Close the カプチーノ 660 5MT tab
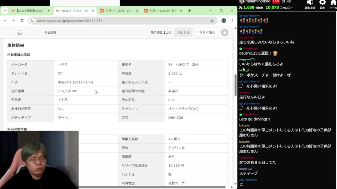This screenshot has height=189, width=337. point(181,11)
